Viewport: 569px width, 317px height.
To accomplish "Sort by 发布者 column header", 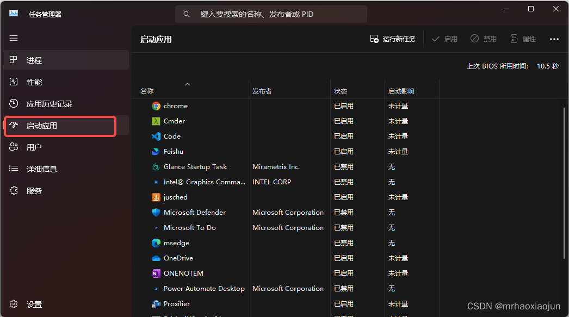I will pyautogui.click(x=289, y=89).
